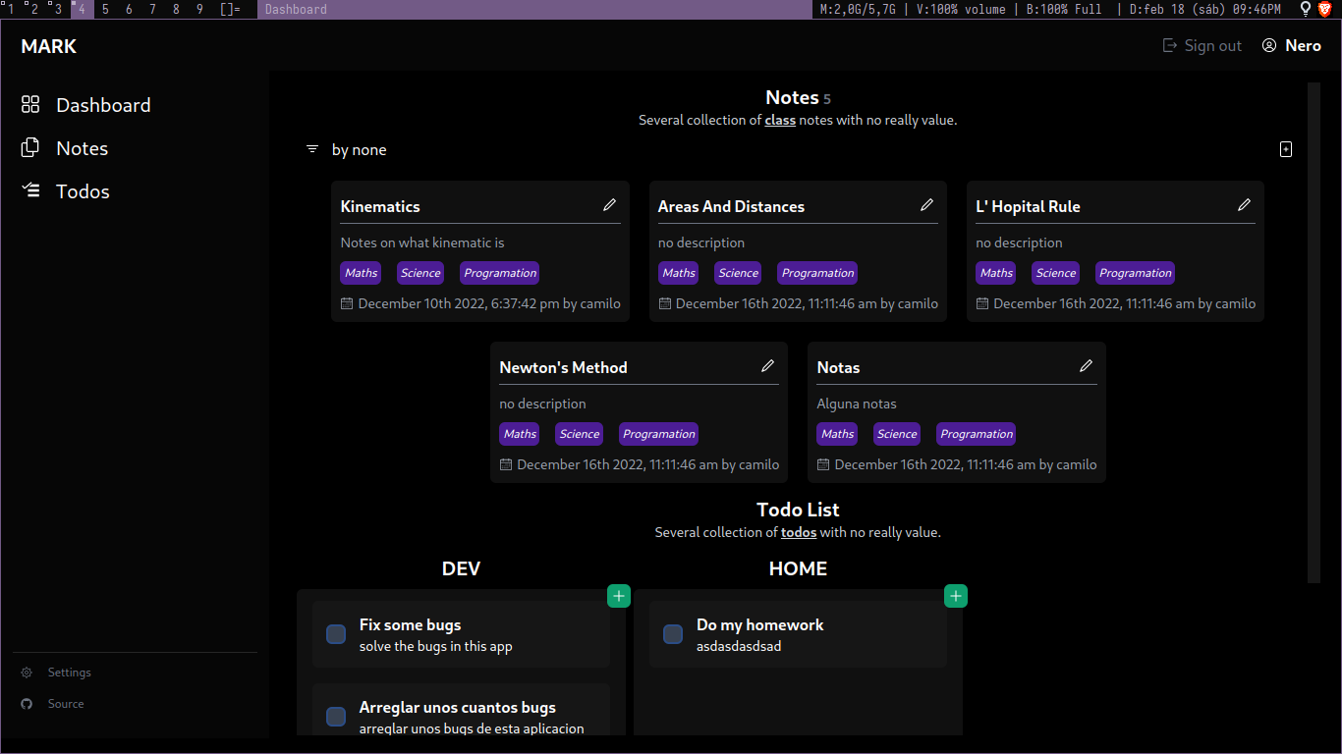Click the Sign out button
This screenshot has height=754, width=1342.
[x=1202, y=45]
